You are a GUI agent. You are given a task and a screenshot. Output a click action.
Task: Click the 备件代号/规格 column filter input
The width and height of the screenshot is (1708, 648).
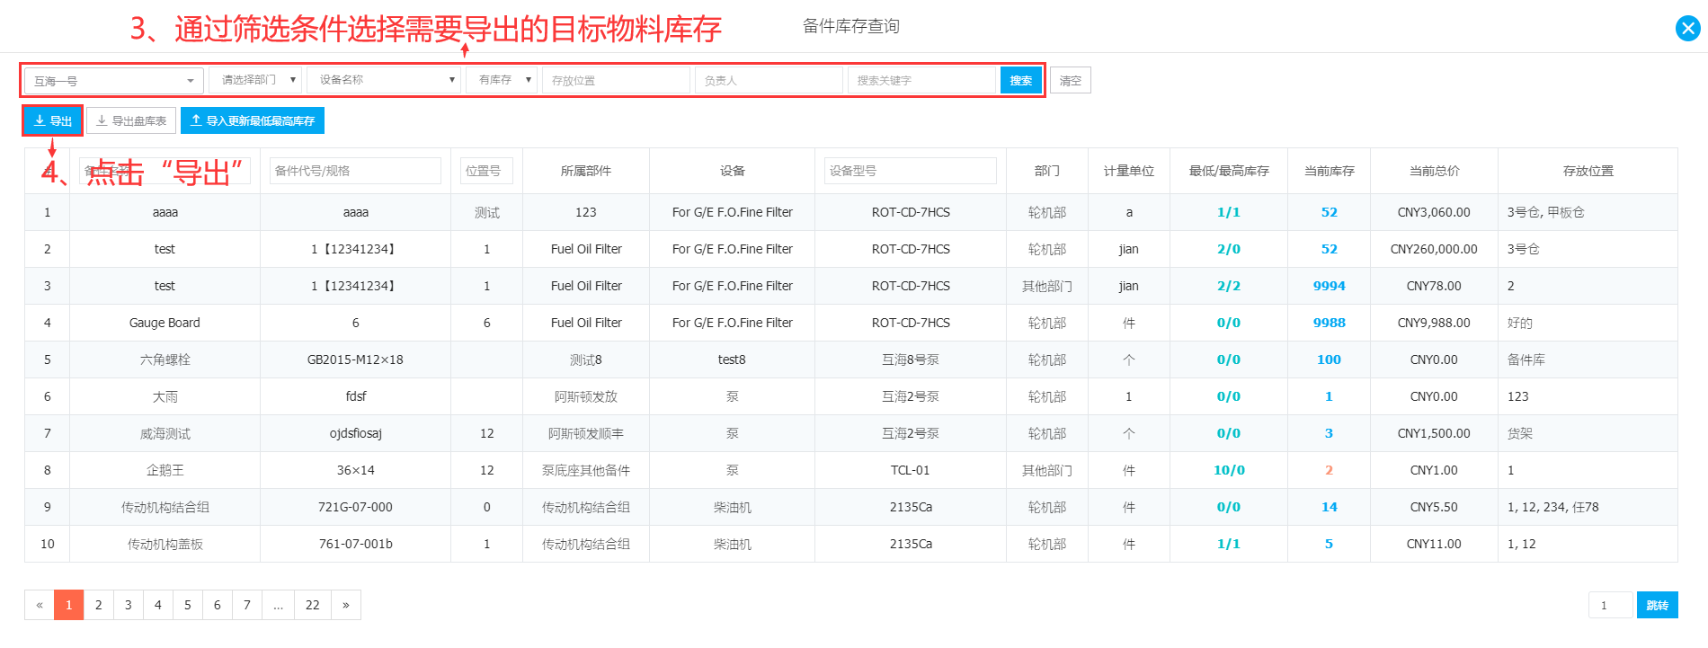355,171
